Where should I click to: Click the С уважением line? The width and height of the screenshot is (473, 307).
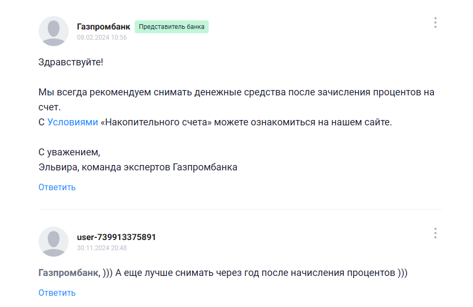coord(69,152)
